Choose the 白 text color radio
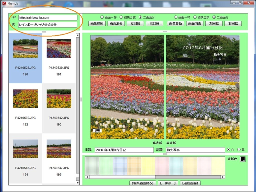The width and height of the screenshot is (256, 192). (x=228, y=149)
